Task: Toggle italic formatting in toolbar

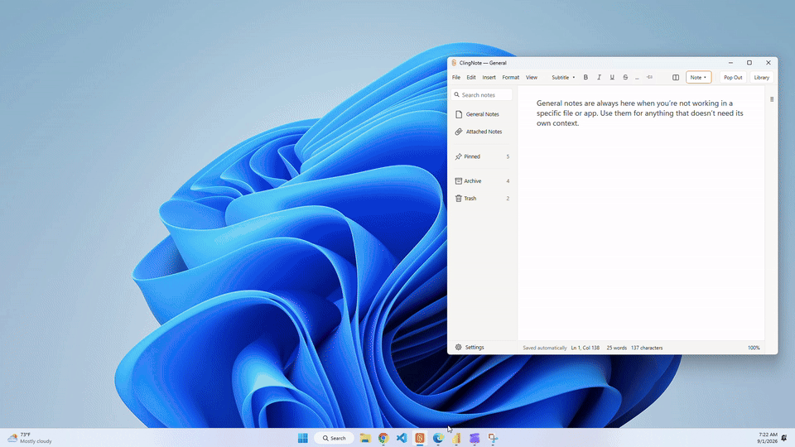Action: coord(599,78)
